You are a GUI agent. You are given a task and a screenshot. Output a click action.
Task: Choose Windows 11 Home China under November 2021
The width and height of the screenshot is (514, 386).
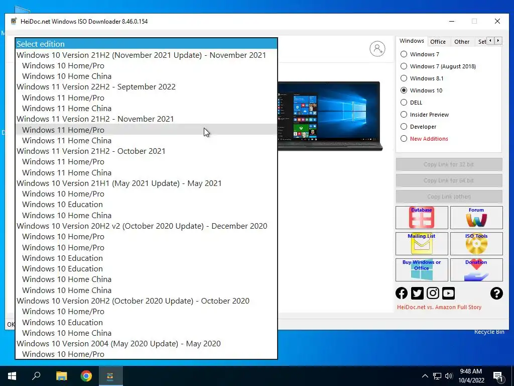click(146, 141)
